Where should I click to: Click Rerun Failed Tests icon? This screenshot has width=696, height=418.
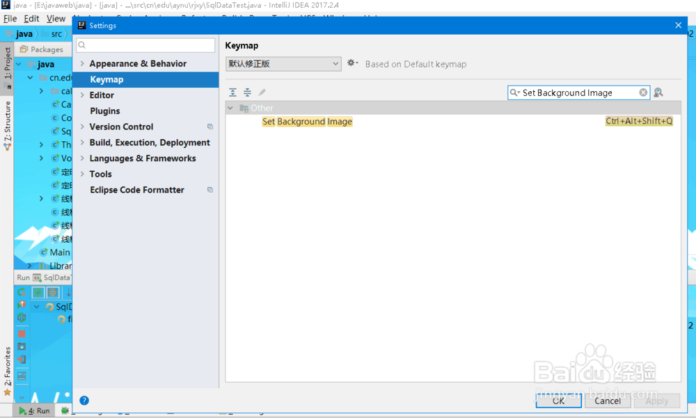pyautogui.click(x=22, y=305)
